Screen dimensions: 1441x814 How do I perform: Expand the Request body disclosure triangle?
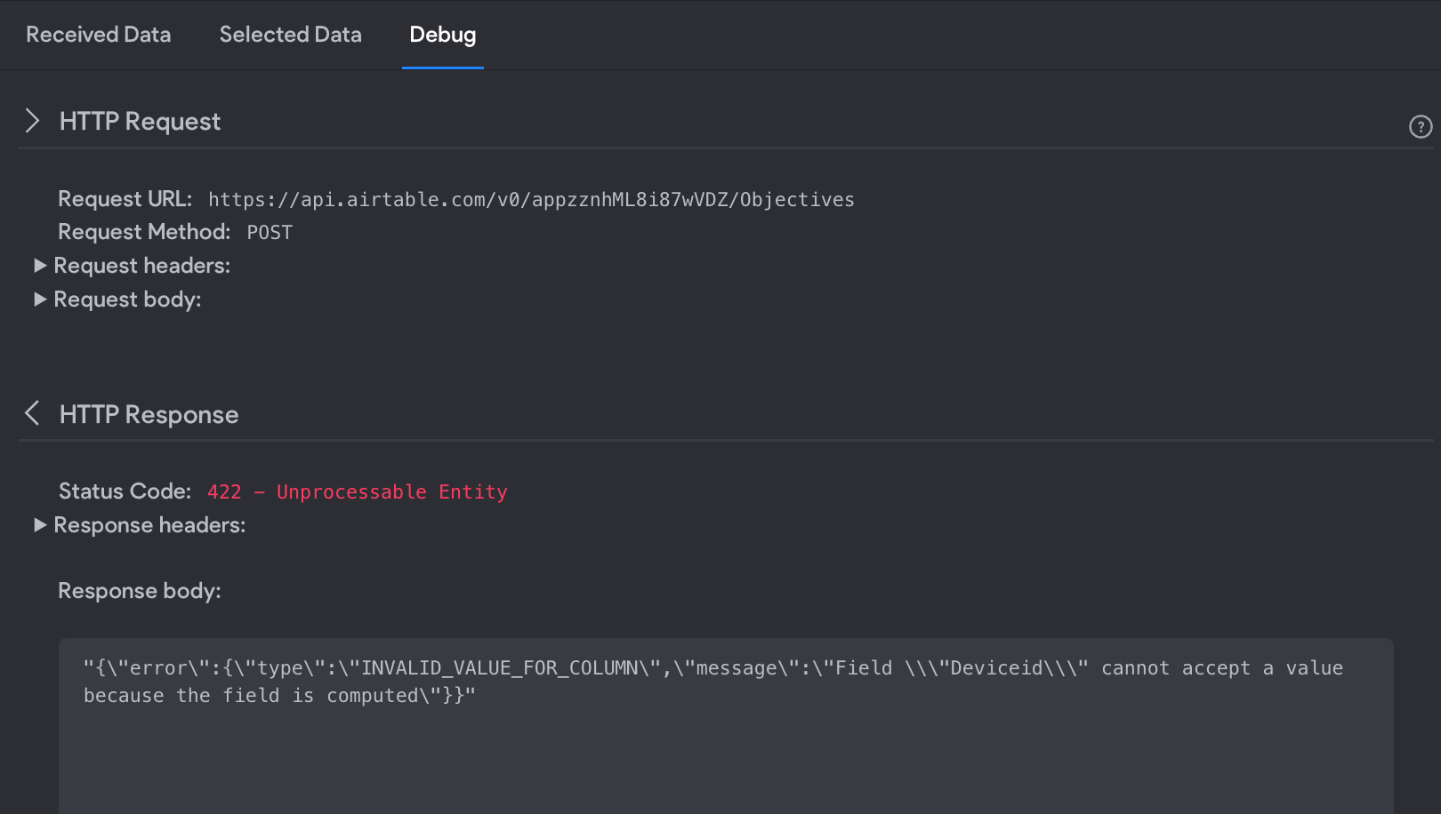coord(40,299)
